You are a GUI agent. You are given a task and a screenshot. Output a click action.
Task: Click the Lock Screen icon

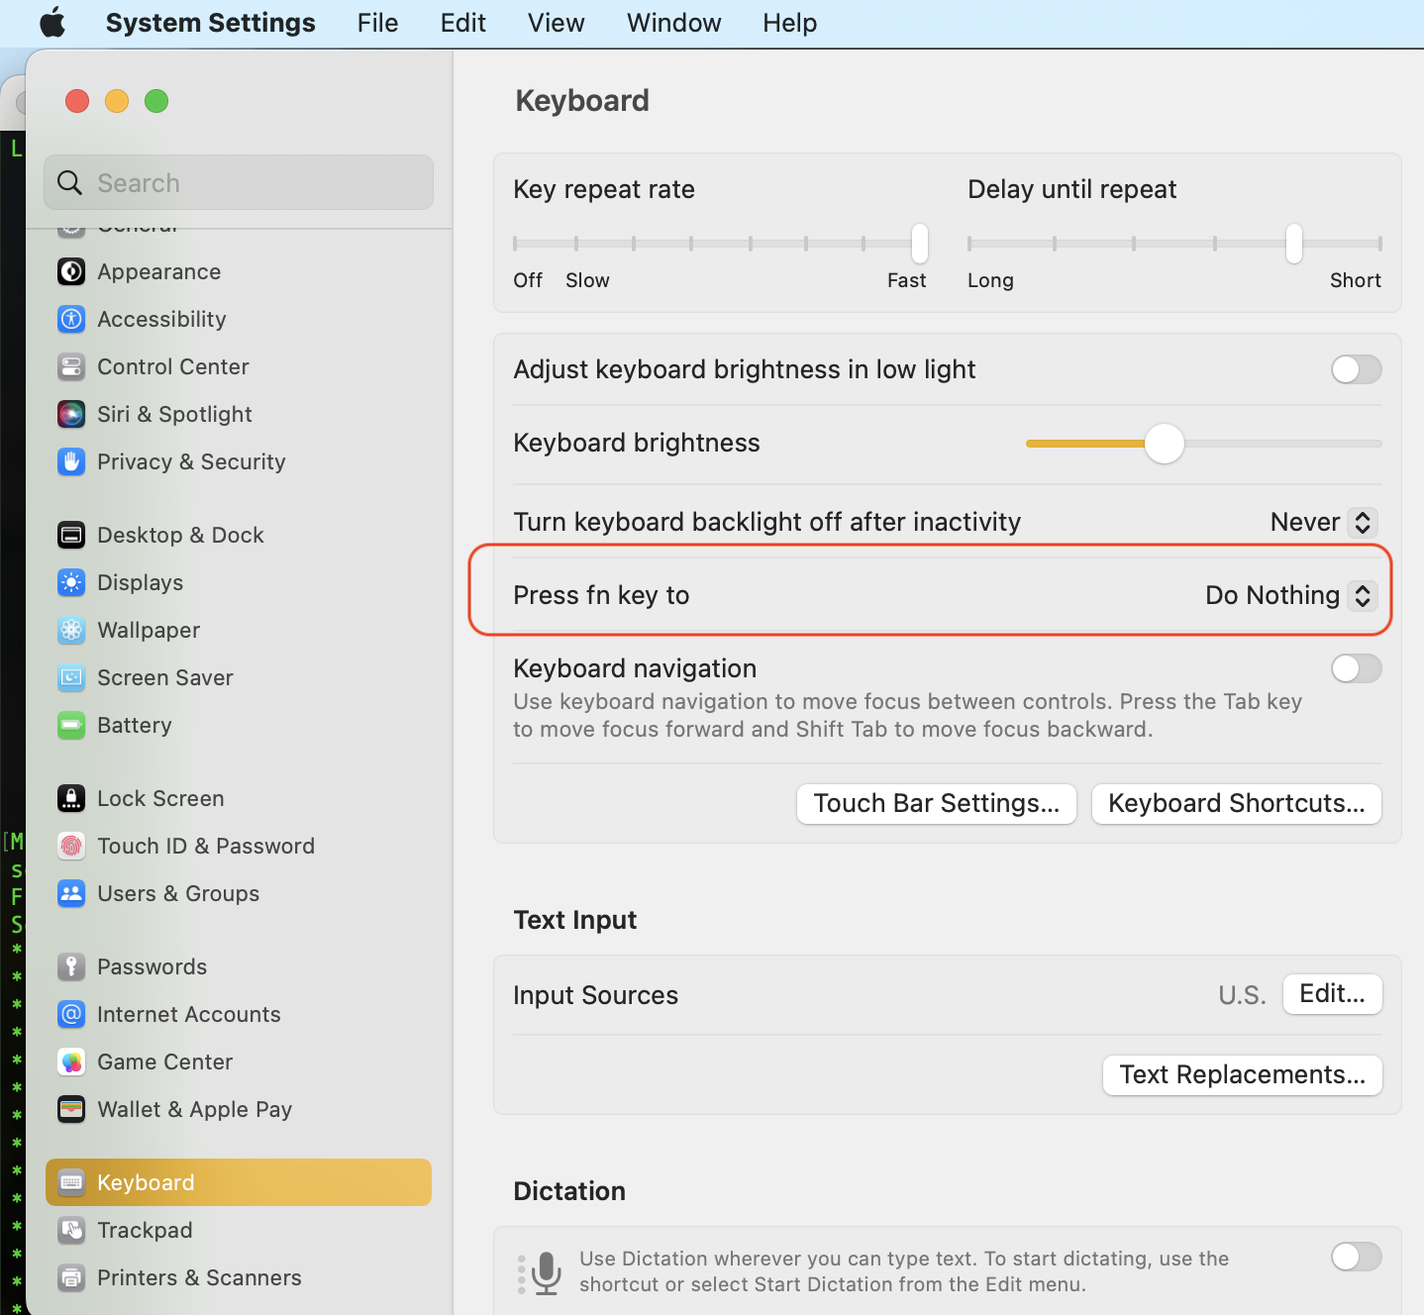(x=71, y=798)
